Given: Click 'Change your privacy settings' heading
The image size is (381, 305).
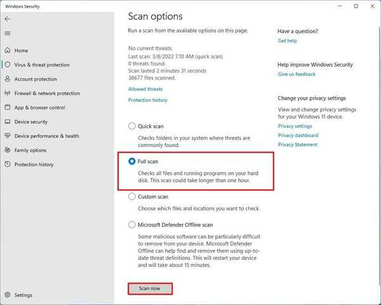Looking at the screenshot, I should pyautogui.click(x=312, y=98).
